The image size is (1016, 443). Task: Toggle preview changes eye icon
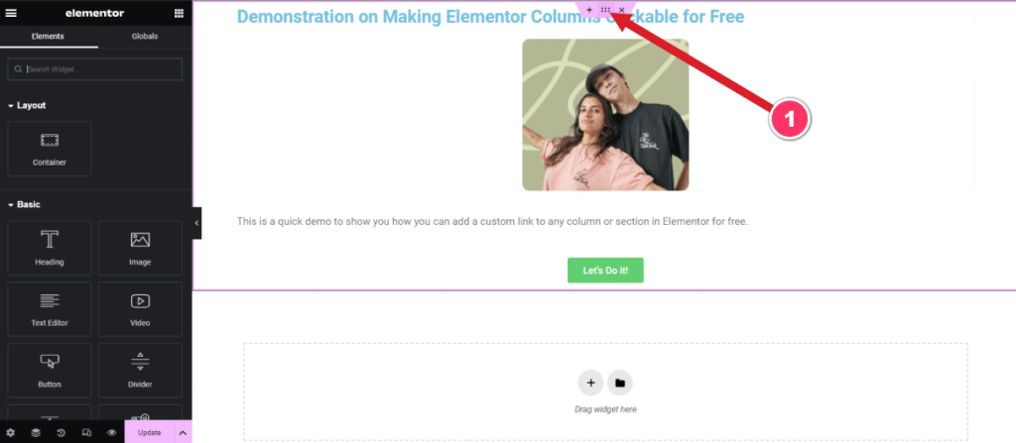point(111,433)
